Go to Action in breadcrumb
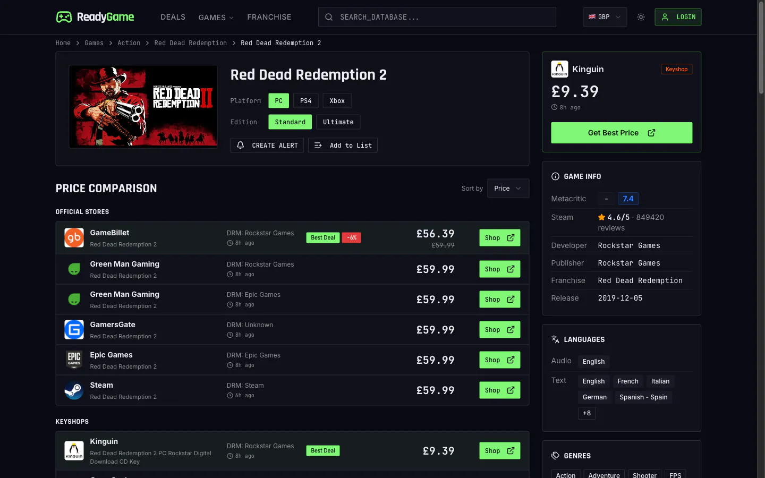 (x=129, y=43)
